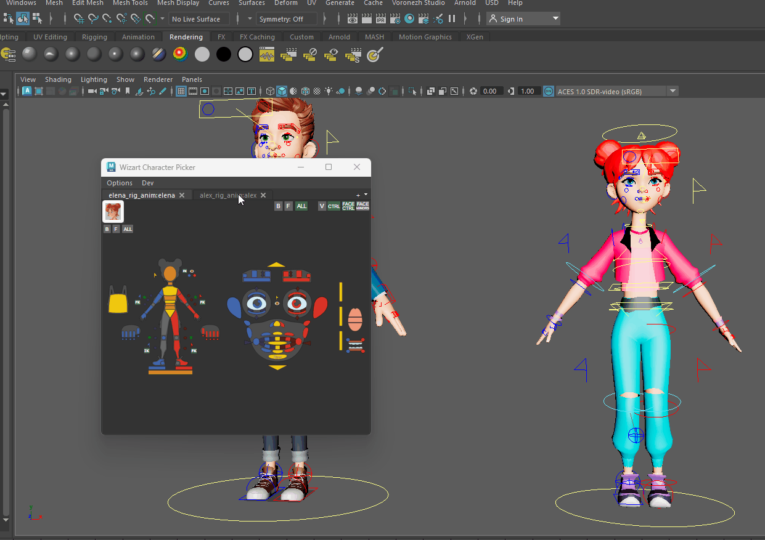Select the ramp shader shelf icon
This screenshot has height=540, width=765.
click(180, 55)
